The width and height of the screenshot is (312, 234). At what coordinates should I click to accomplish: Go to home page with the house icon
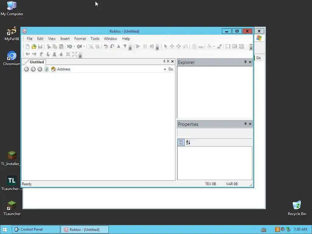pyautogui.click(x=53, y=69)
